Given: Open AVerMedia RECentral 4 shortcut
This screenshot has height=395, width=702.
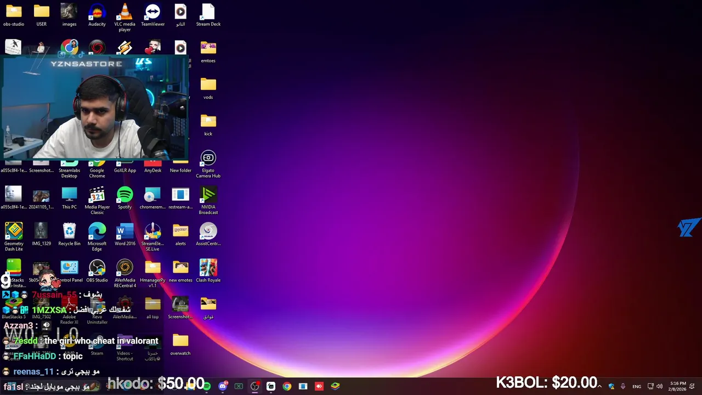Looking at the screenshot, I should point(124,274).
